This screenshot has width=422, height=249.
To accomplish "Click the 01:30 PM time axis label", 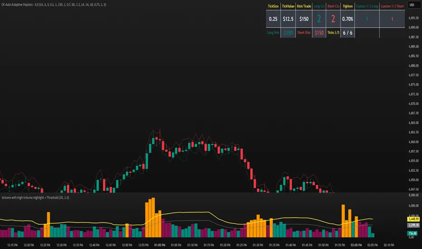I will [x=258, y=245].
